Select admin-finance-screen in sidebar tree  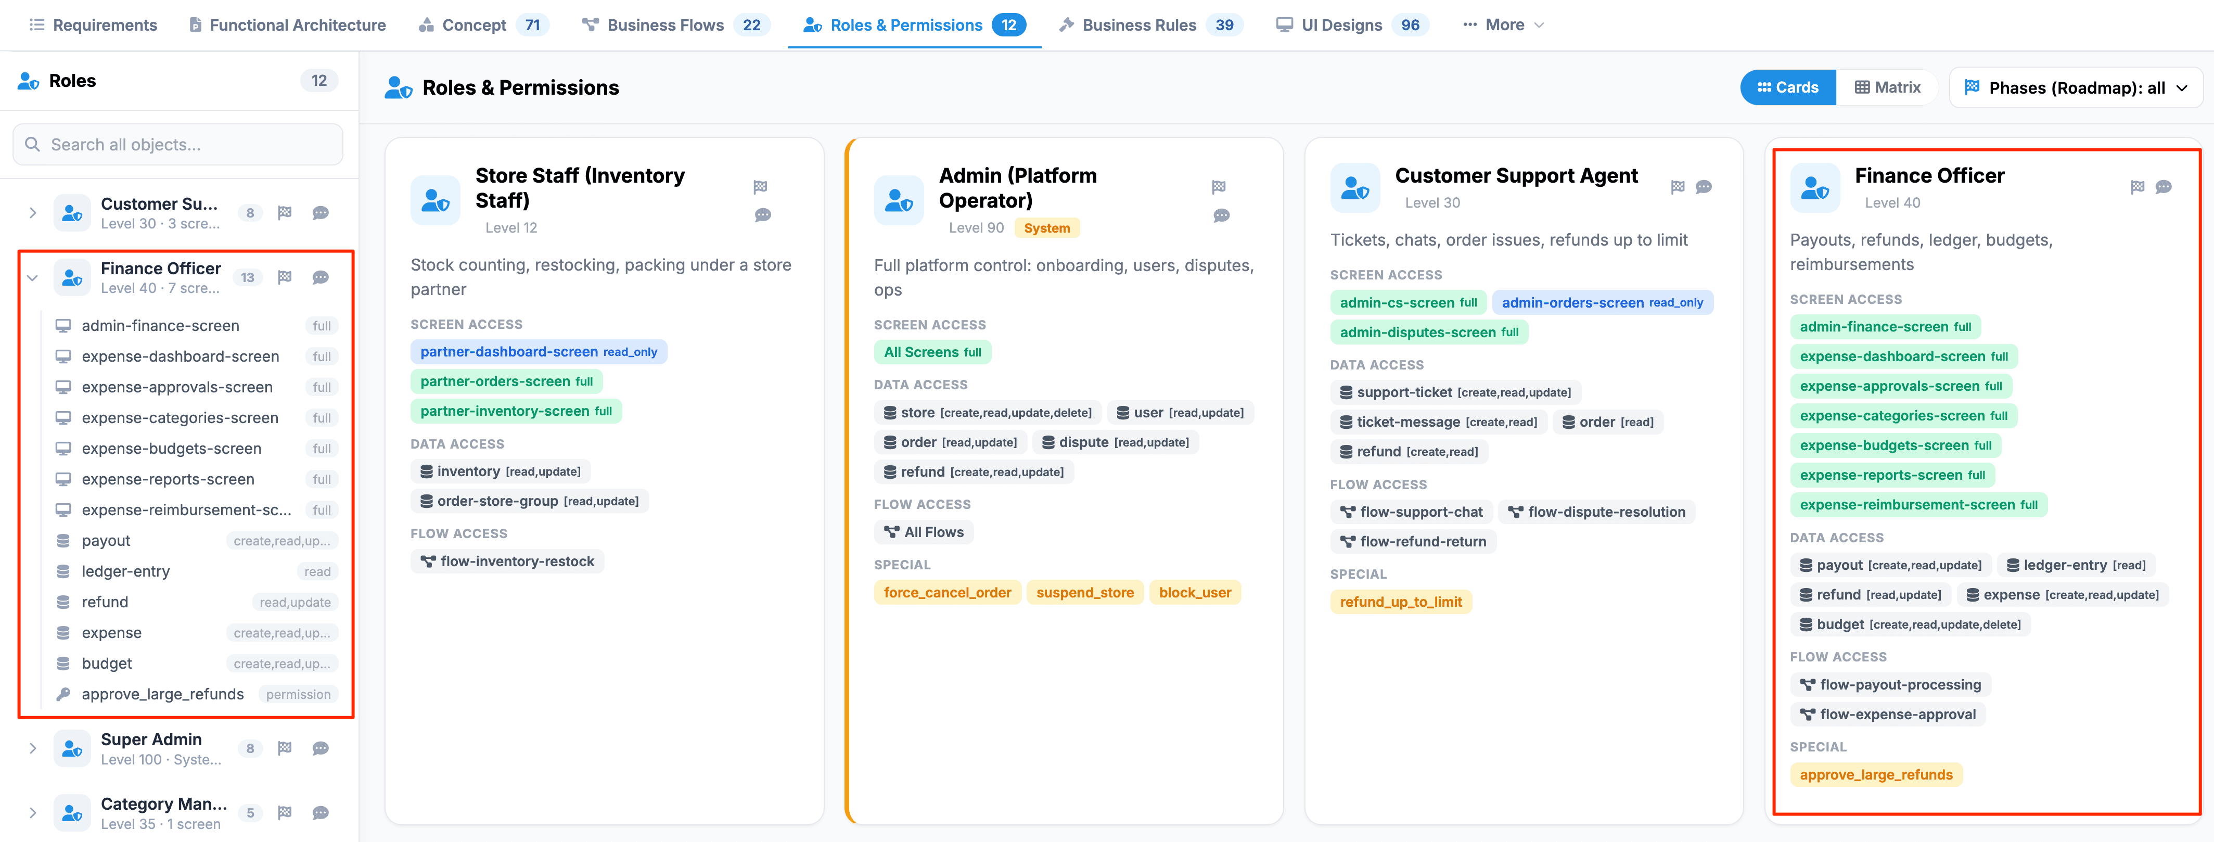[x=197, y=326]
